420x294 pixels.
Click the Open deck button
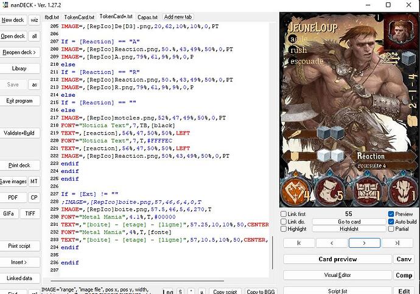13,36
